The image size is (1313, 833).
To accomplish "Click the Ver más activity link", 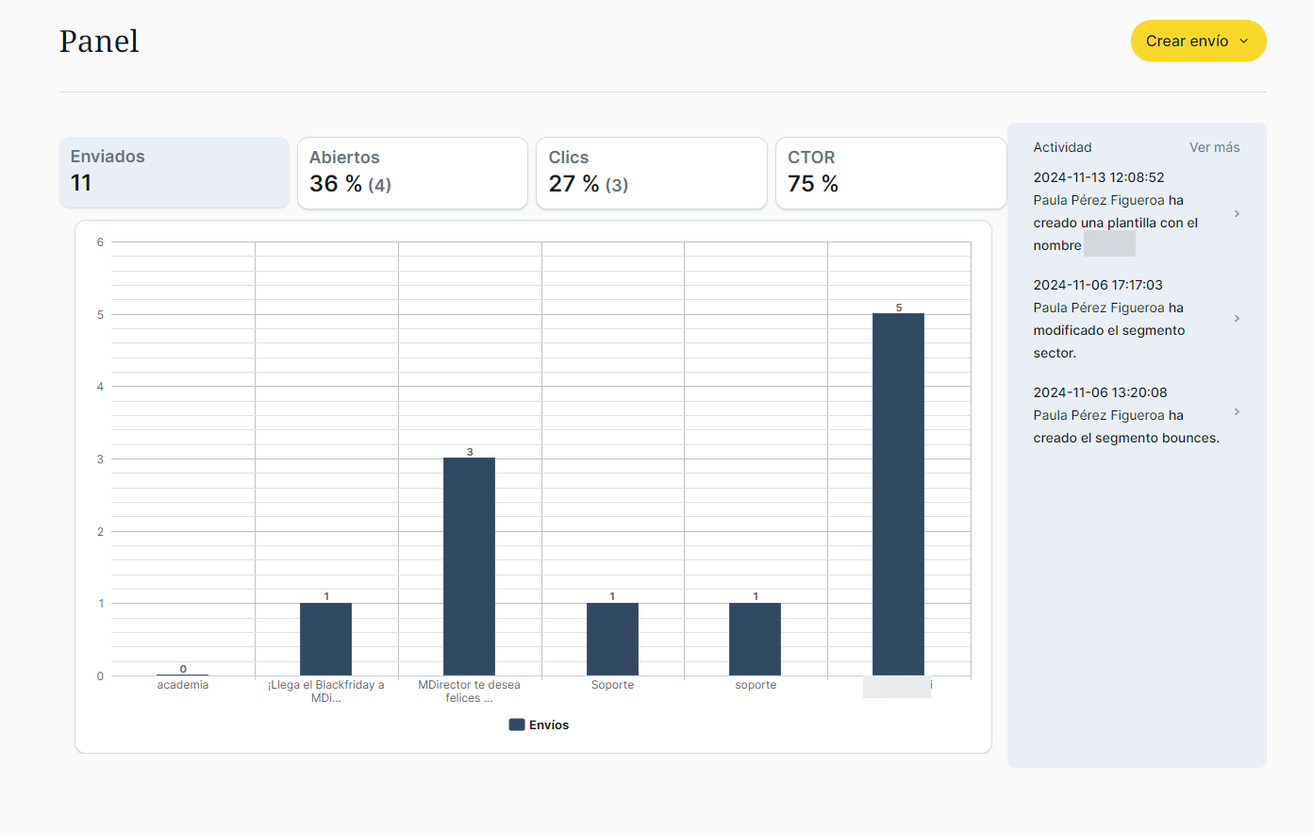I will (x=1214, y=147).
